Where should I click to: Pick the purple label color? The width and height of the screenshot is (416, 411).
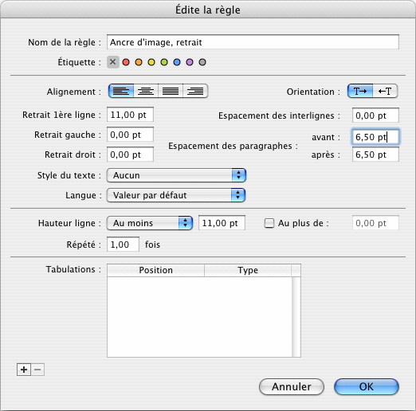tap(190, 62)
